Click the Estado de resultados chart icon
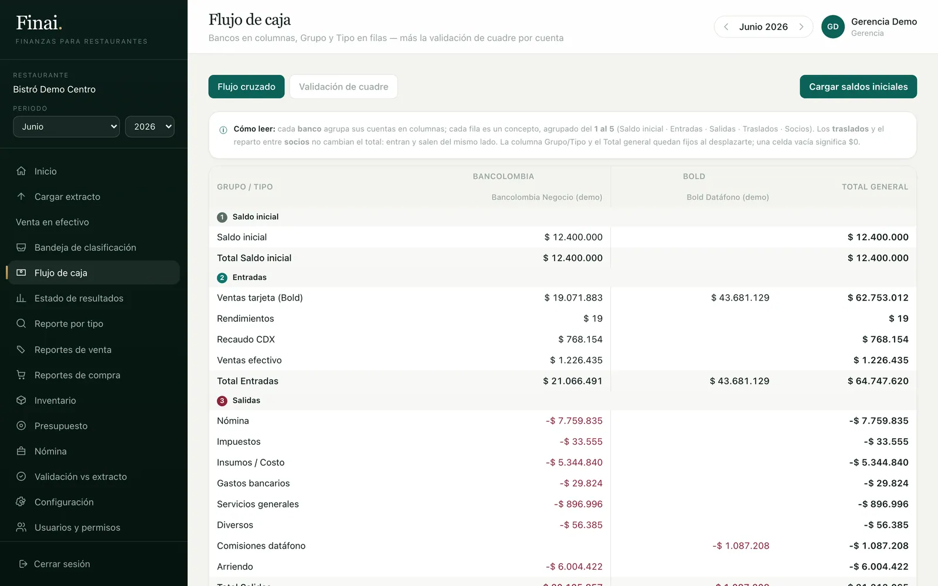The image size is (938, 586). pyautogui.click(x=21, y=298)
